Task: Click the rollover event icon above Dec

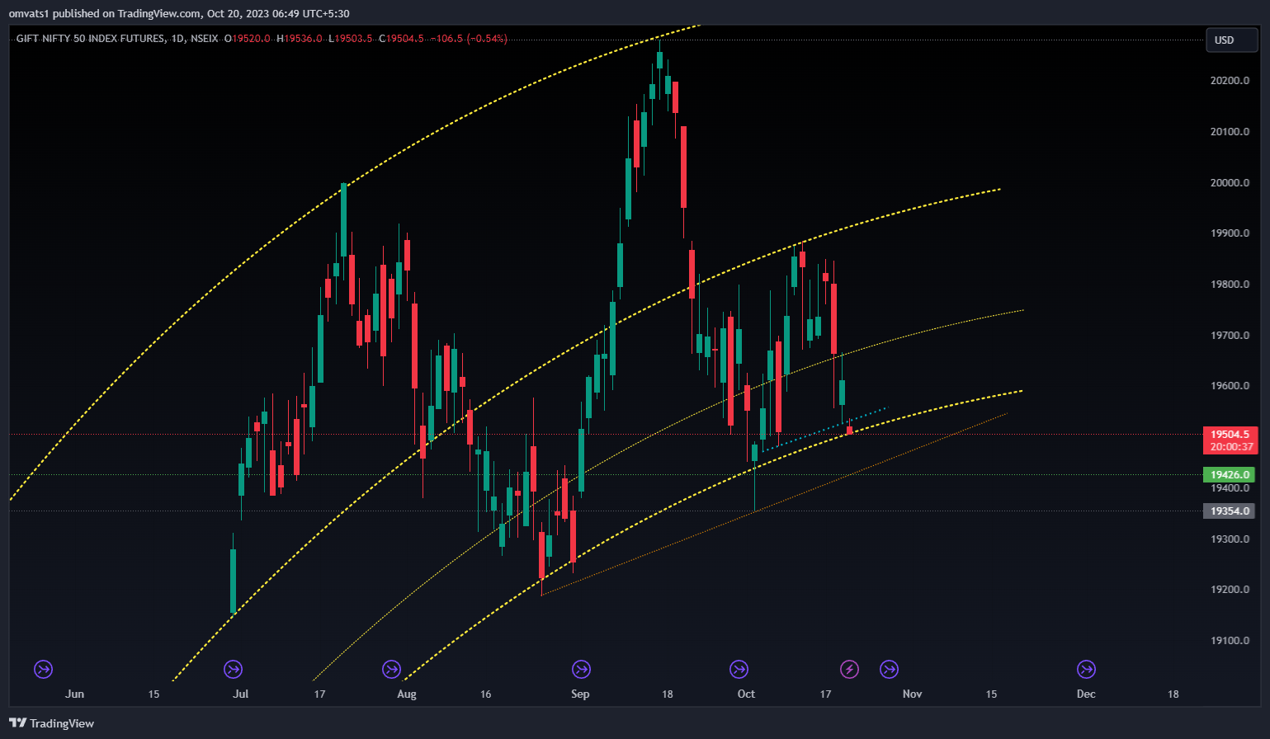Action: [x=1087, y=669]
